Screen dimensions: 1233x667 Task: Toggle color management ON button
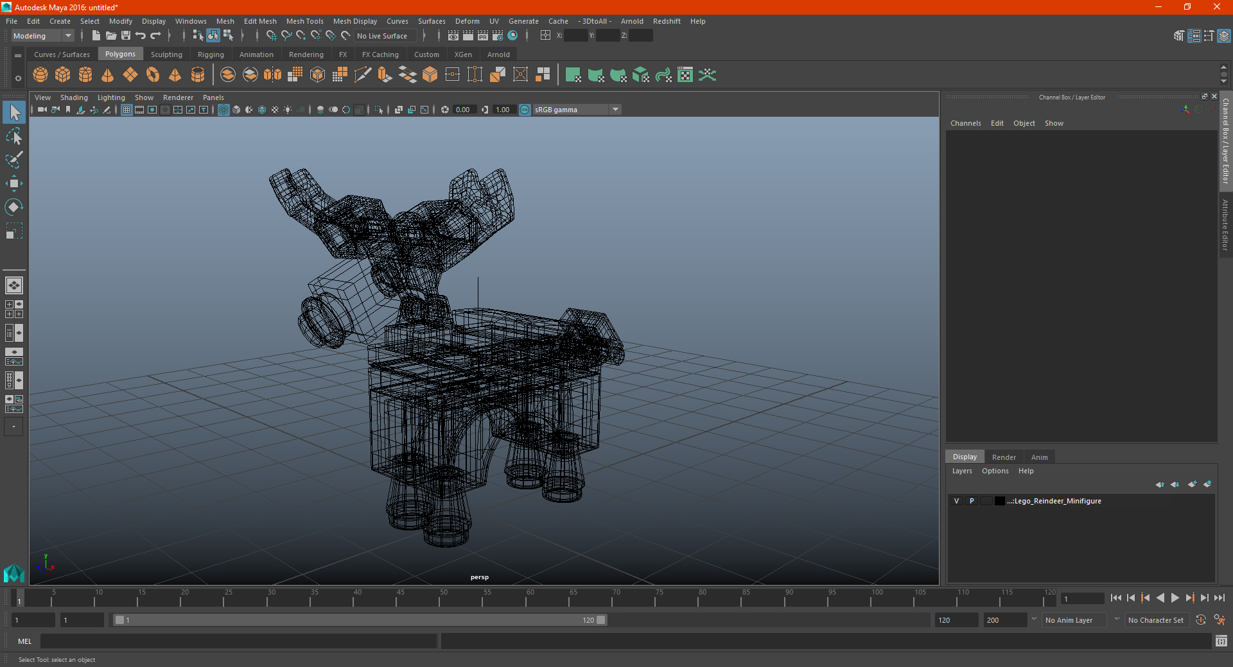[525, 110]
